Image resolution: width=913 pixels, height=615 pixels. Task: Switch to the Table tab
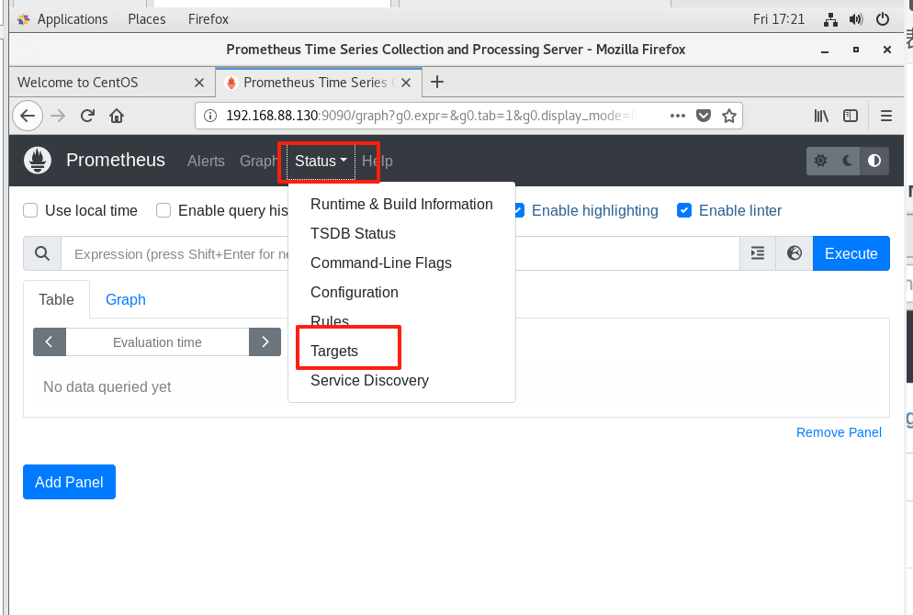pyautogui.click(x=56, y=299)
